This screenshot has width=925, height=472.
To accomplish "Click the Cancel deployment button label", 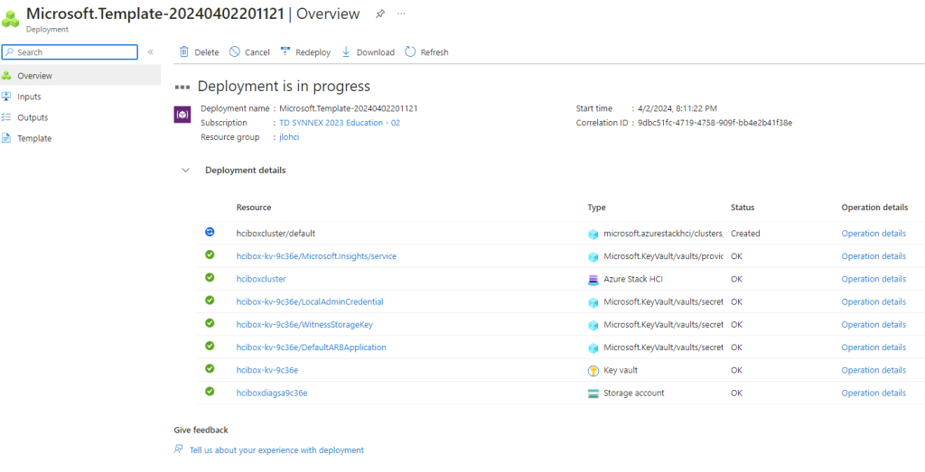I will [257, 52].
